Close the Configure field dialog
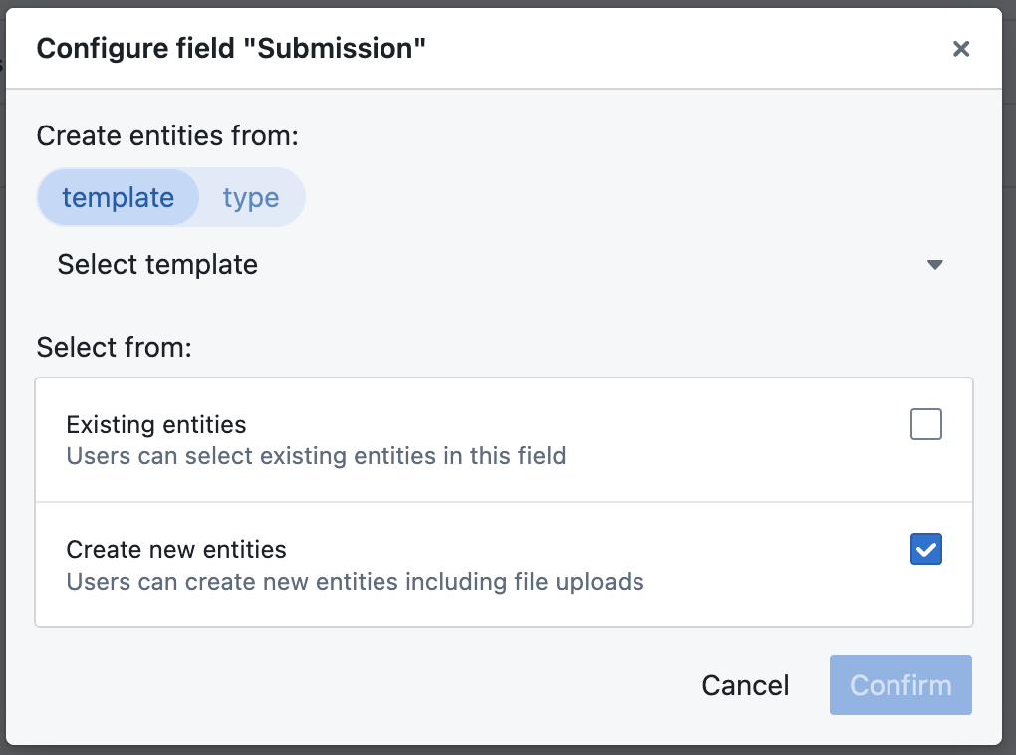The width and height of the screenshot is (1016, 755). [x=961, y=49]
